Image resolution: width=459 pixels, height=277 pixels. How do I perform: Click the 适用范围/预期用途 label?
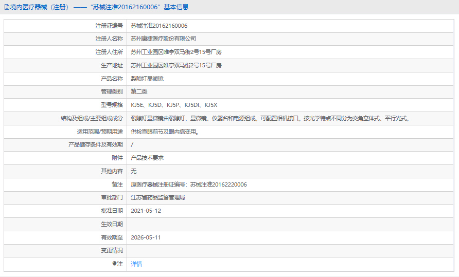click(x=100, y=132)
